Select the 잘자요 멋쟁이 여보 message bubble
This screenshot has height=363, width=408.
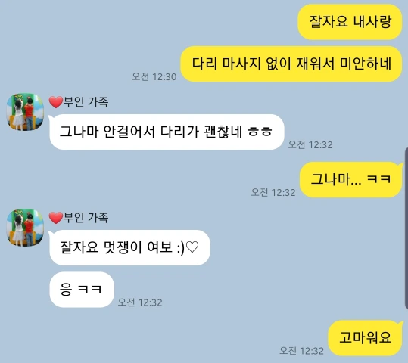[x=129, y=247]
